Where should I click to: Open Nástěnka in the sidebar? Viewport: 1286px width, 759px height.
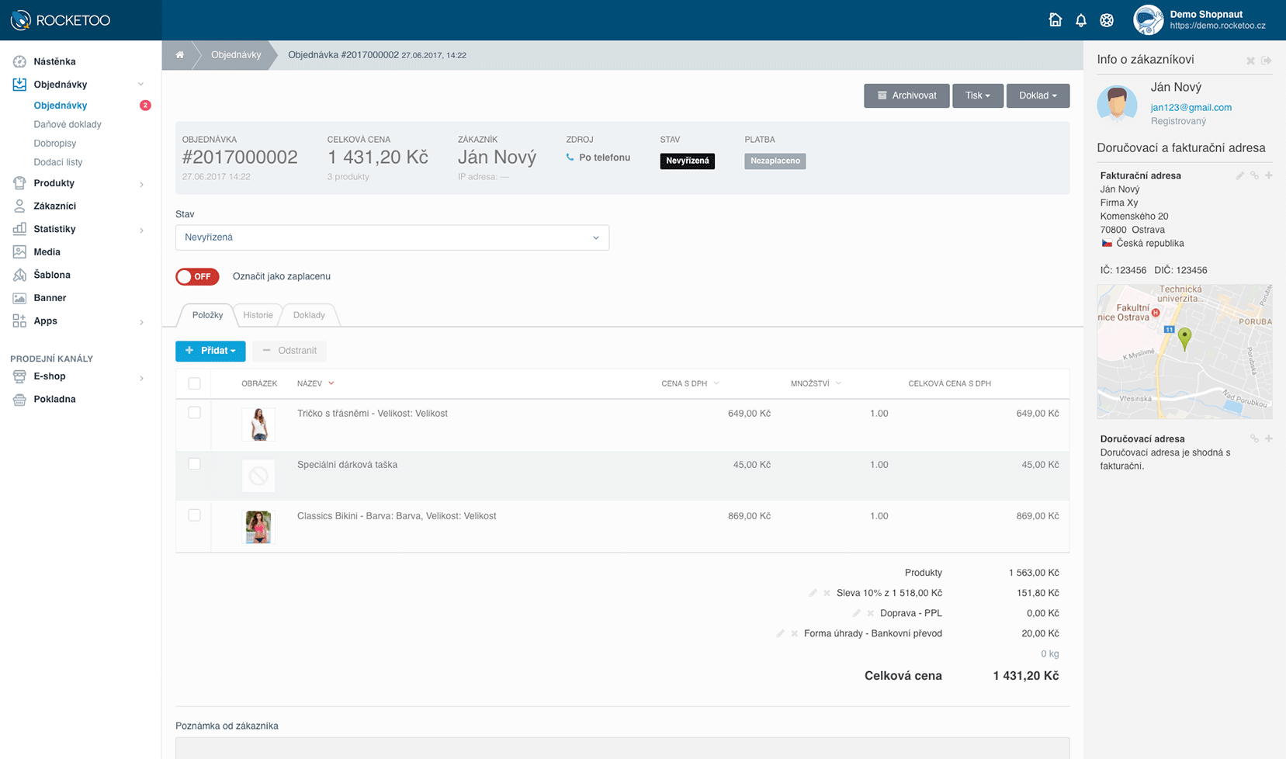(54, 61)
